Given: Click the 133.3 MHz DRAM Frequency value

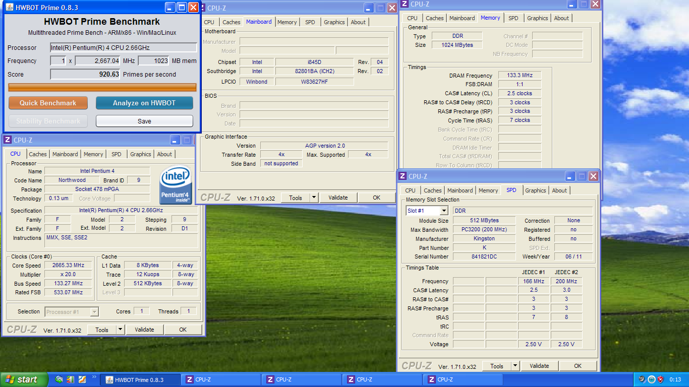Looking at the screenshot, I should [520, 76].
